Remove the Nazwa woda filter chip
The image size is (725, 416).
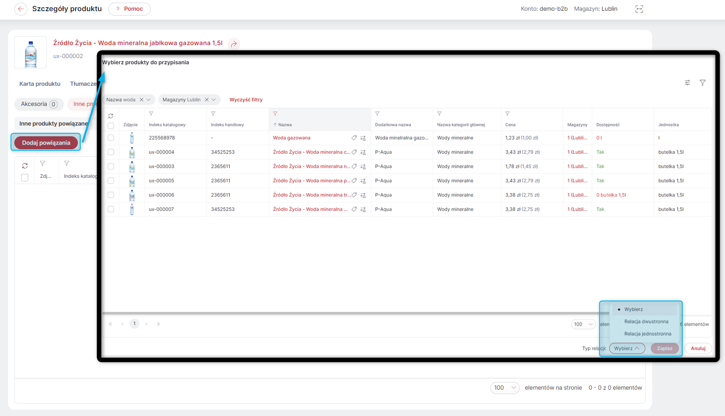tap(141, 100)
